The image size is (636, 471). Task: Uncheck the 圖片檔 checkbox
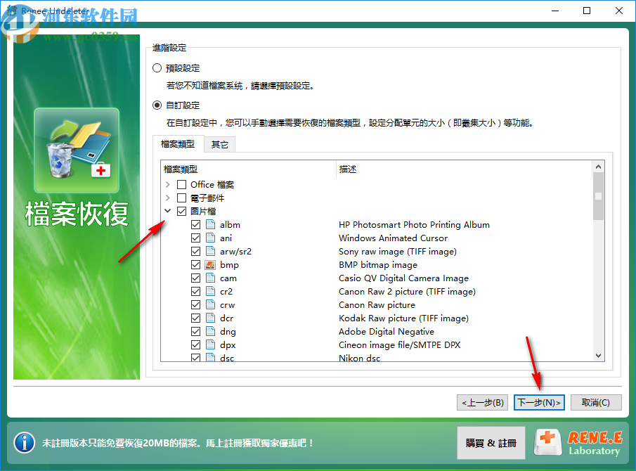(x=182, y=212)
